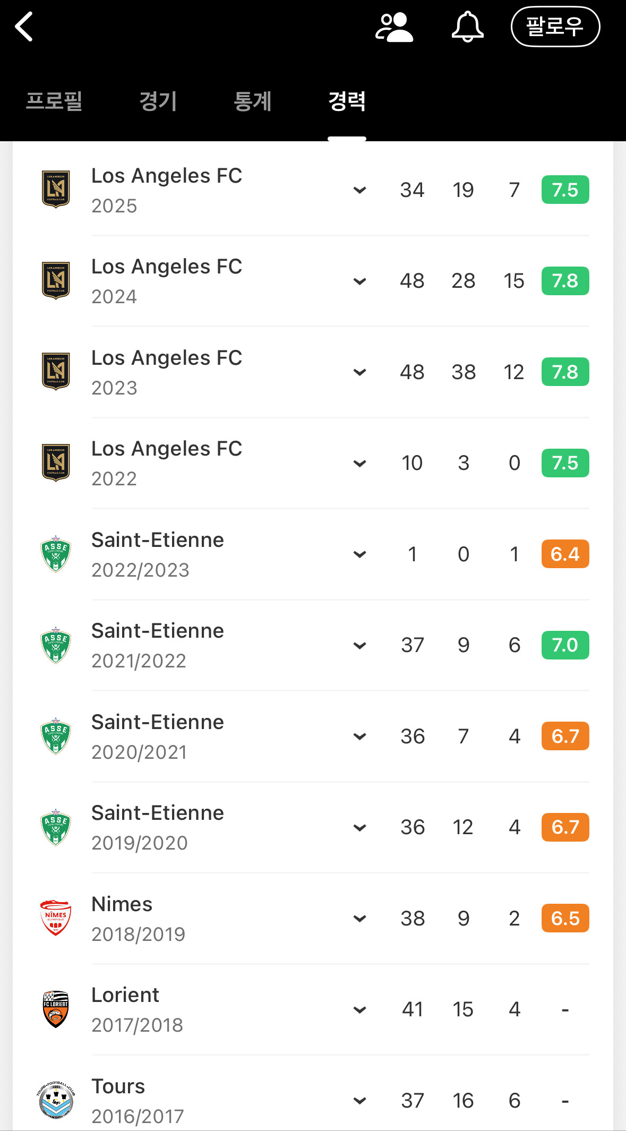Expand the Saint-Etienne 2021/2022 season details
The width and height of the screenshot is (626, 1131).
coord(360,645)
